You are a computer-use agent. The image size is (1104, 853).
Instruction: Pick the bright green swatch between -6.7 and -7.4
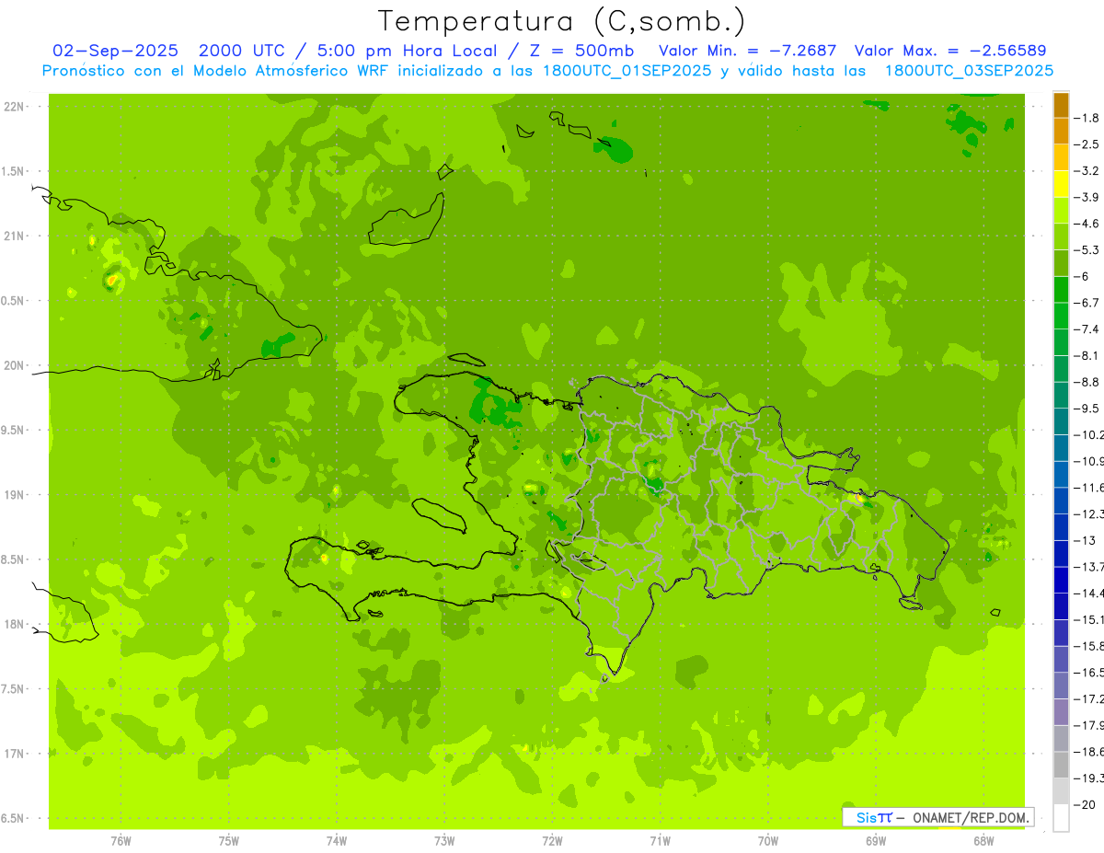(1061, 317)
